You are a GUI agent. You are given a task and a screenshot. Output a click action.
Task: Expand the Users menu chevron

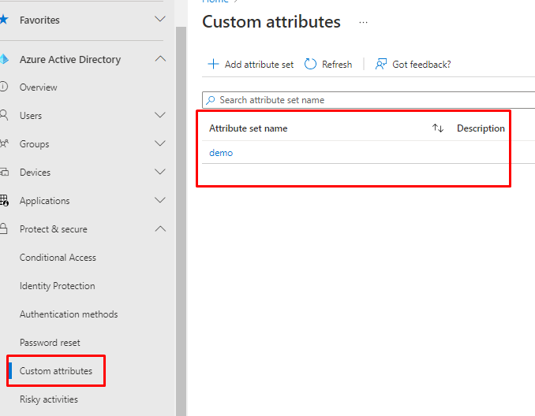pyautogui.click(x=160, y=116)
